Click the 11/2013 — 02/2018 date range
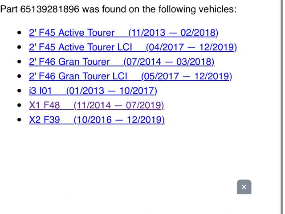Viewport: 285px width, 214px height. point(173,33)
